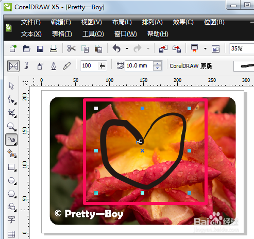
Task: Select the Polygon tool
Action: [x=12, y=194]
